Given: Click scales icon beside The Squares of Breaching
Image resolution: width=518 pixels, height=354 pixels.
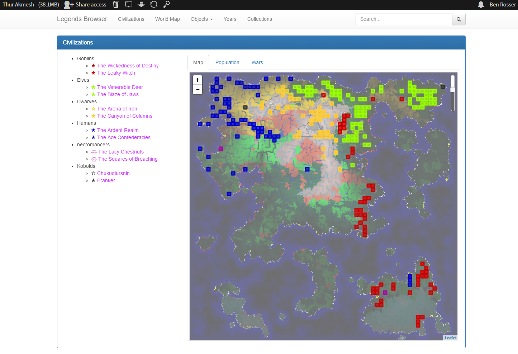Looking at the screenshot, I should [94, 159].
